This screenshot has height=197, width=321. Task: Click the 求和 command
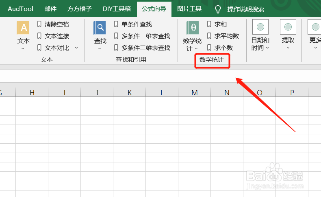(x=221, y=24)
